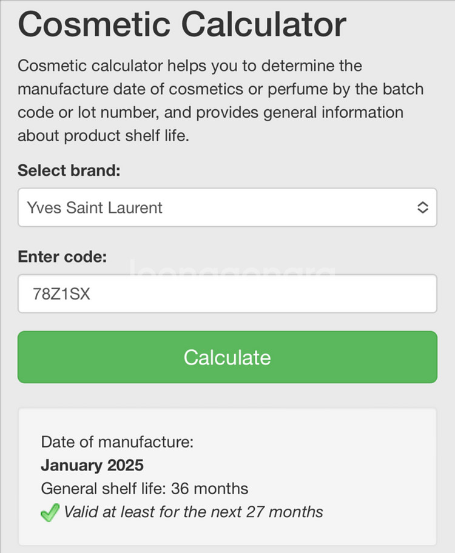Click the description line mentioning "batch"
Viewport: 455px width, 553px height.
[220, 90]
